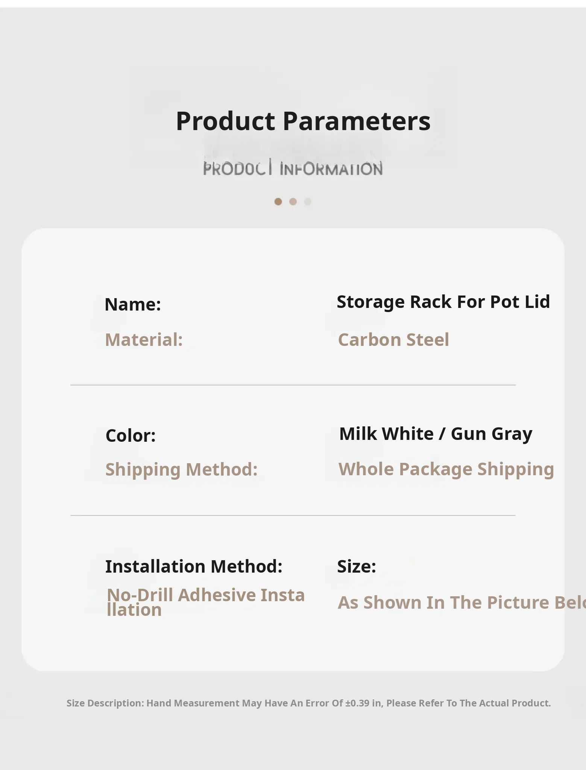The height and width of the screenshot is (770, 586).
Task: Click the "Size:" label
Action: click(x=357, y=567)
